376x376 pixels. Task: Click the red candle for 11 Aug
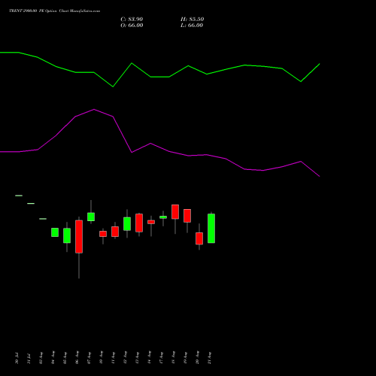pos(115,232)
